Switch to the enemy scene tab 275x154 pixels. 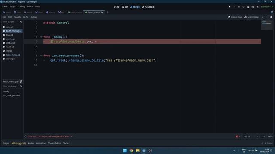tap(51, 12)
